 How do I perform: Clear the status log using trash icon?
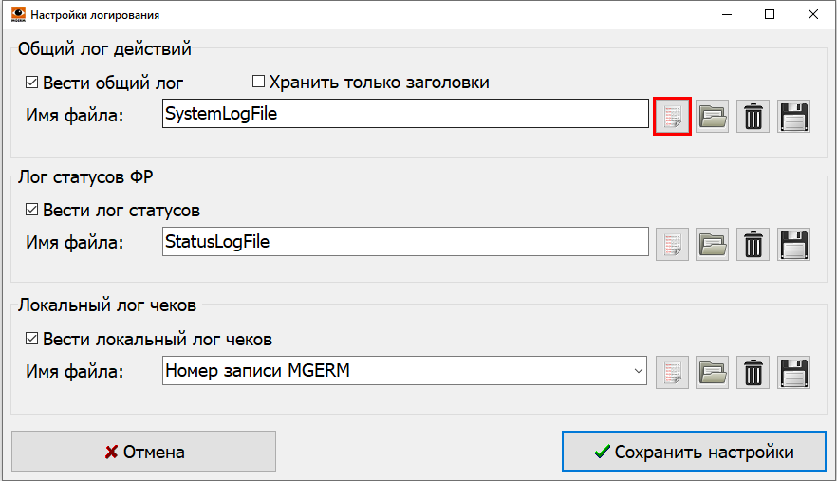753,244
